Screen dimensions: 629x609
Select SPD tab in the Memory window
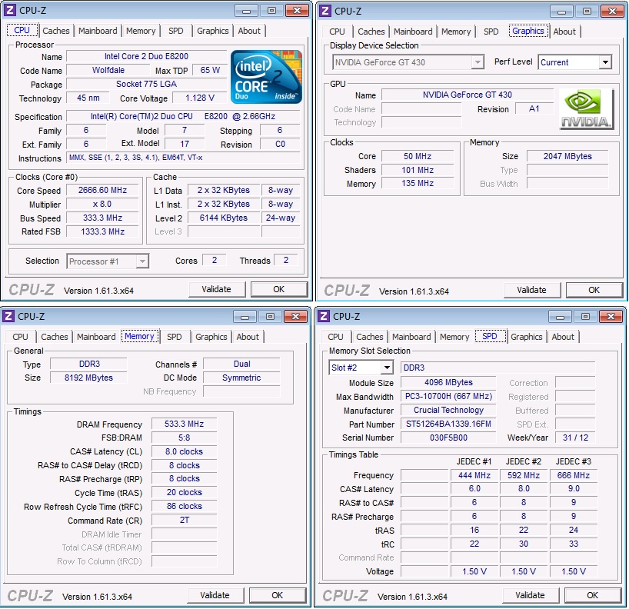pos(174,337)
